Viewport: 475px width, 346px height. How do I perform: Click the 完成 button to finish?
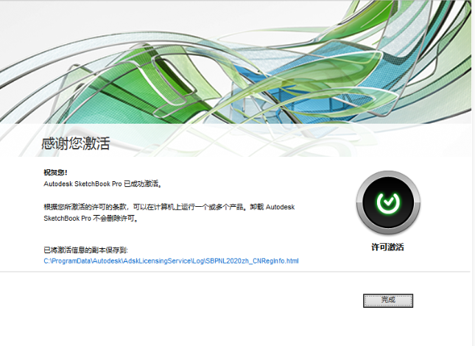pos(387,300)
